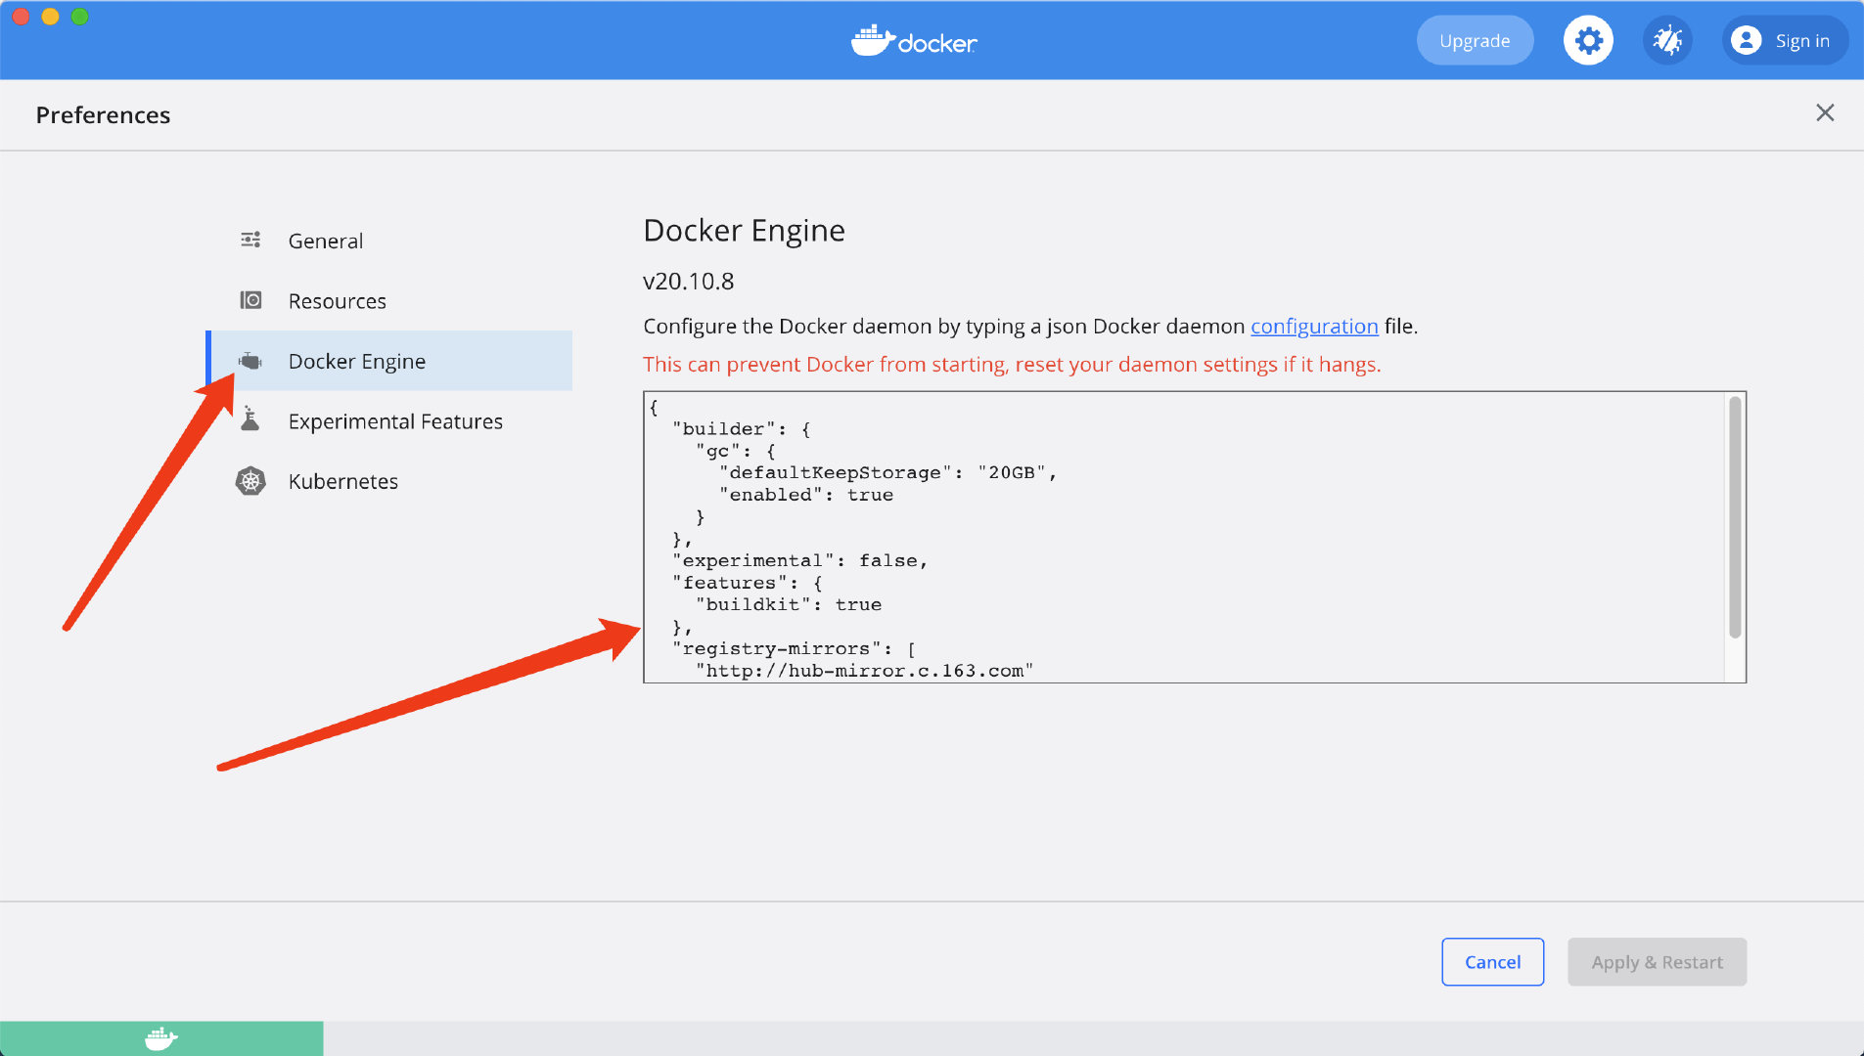Click the Upgrade button
The height and width of the screenshot is (1056, 1864).
tap(1475, 41)
